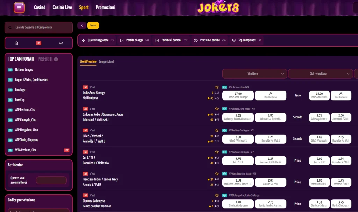The height and width of the screenshot is (212, 358).
Task: Switch to the Live&Prossimo tab
Action: [x=88, y=62]
